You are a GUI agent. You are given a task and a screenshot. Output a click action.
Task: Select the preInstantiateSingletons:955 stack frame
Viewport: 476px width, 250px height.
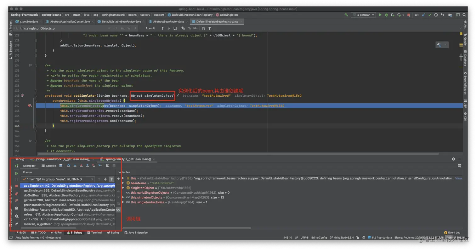[x=68, y=205]
